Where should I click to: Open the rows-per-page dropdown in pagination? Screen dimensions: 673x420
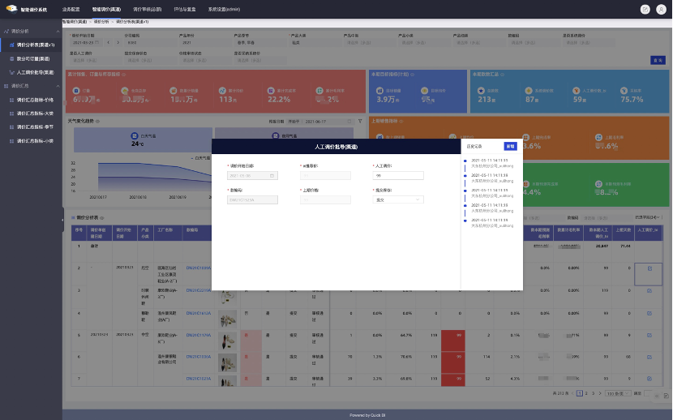click(x=618, y=393)
